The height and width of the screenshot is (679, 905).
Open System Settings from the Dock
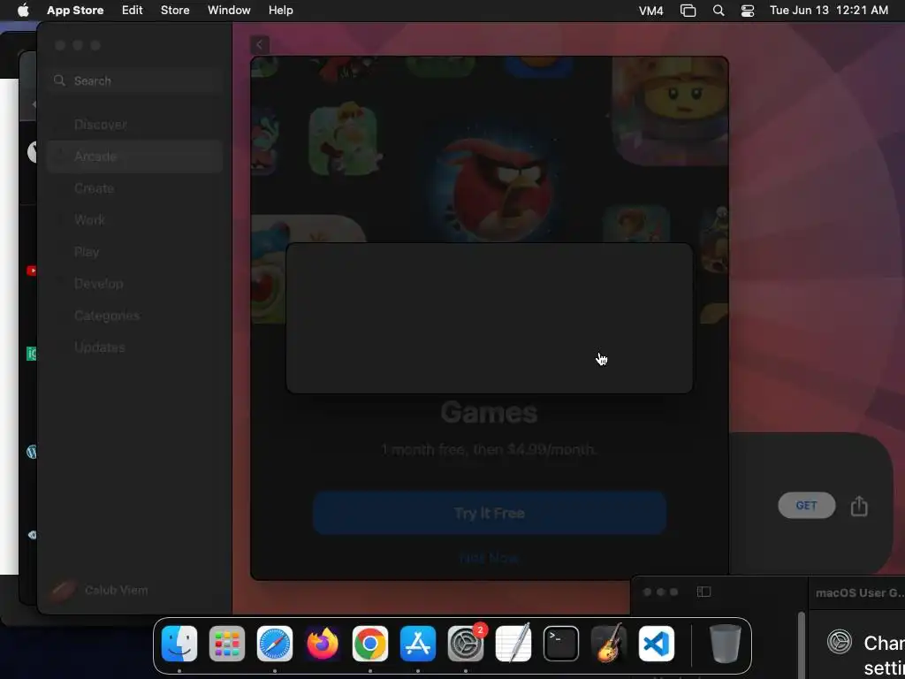point(466,644)
